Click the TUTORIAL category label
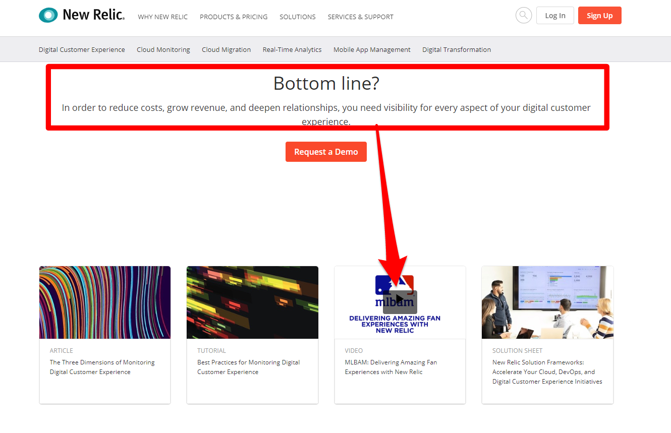 point(211,350)
